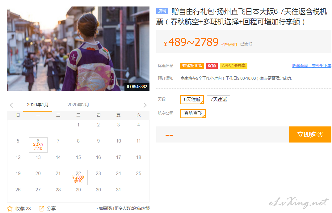
Task: Click the product title starting with 赠自由行礼包
Action: coord(242,16)
